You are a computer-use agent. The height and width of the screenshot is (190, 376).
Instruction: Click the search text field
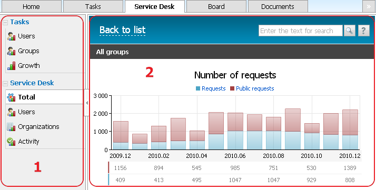tap(301, 31)
